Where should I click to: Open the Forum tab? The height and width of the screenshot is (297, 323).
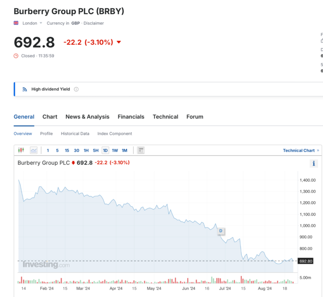click(195, 116)
